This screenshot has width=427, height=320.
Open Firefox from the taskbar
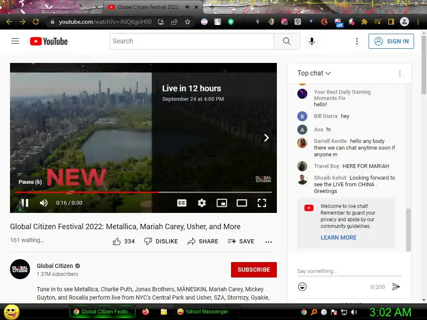pos(146,312)
